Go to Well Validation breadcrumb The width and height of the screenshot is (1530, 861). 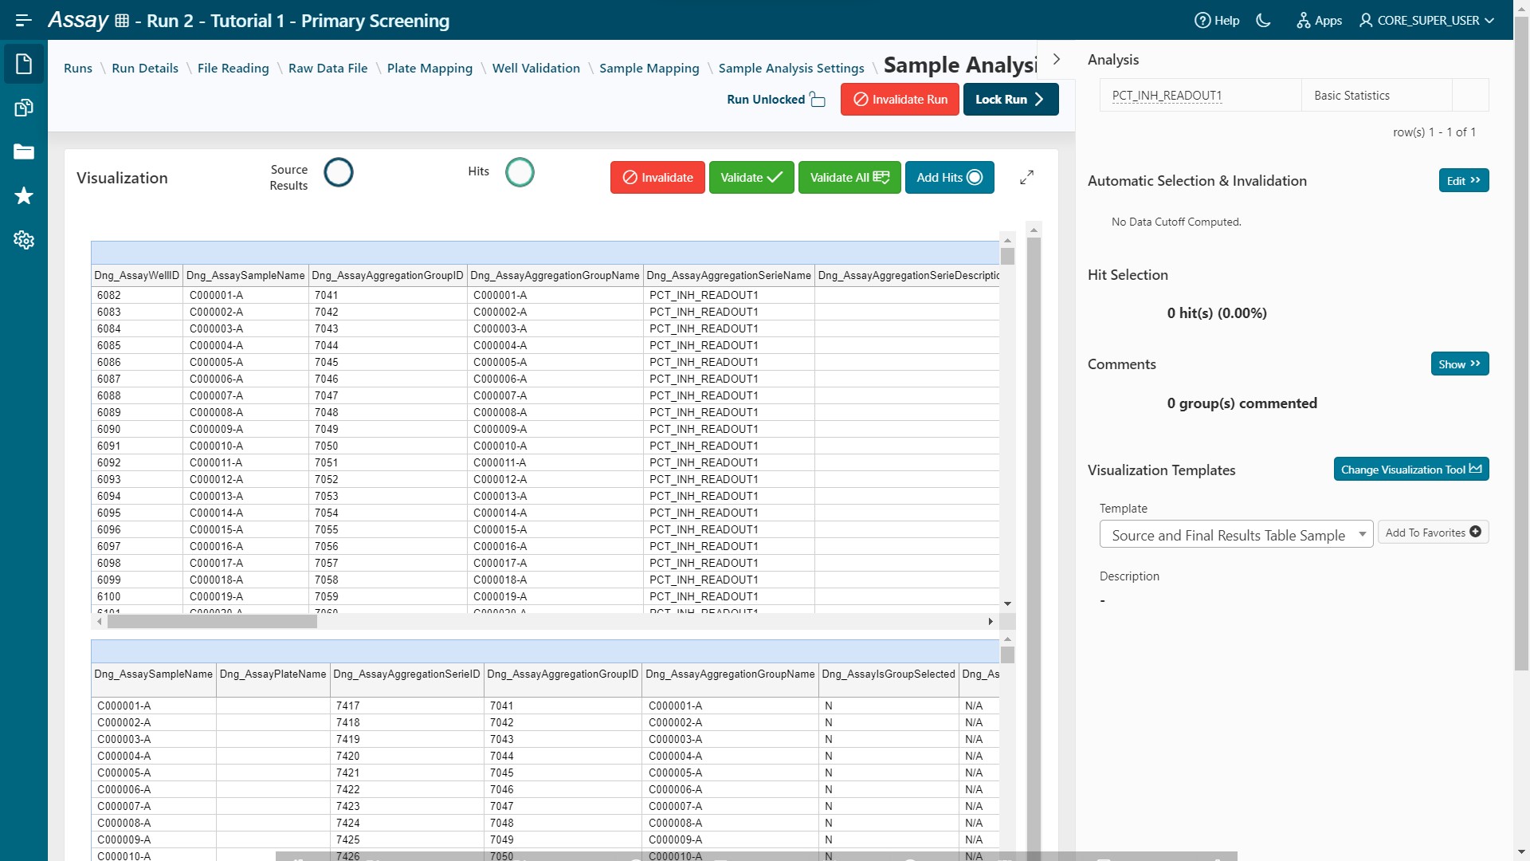[536, 68]
